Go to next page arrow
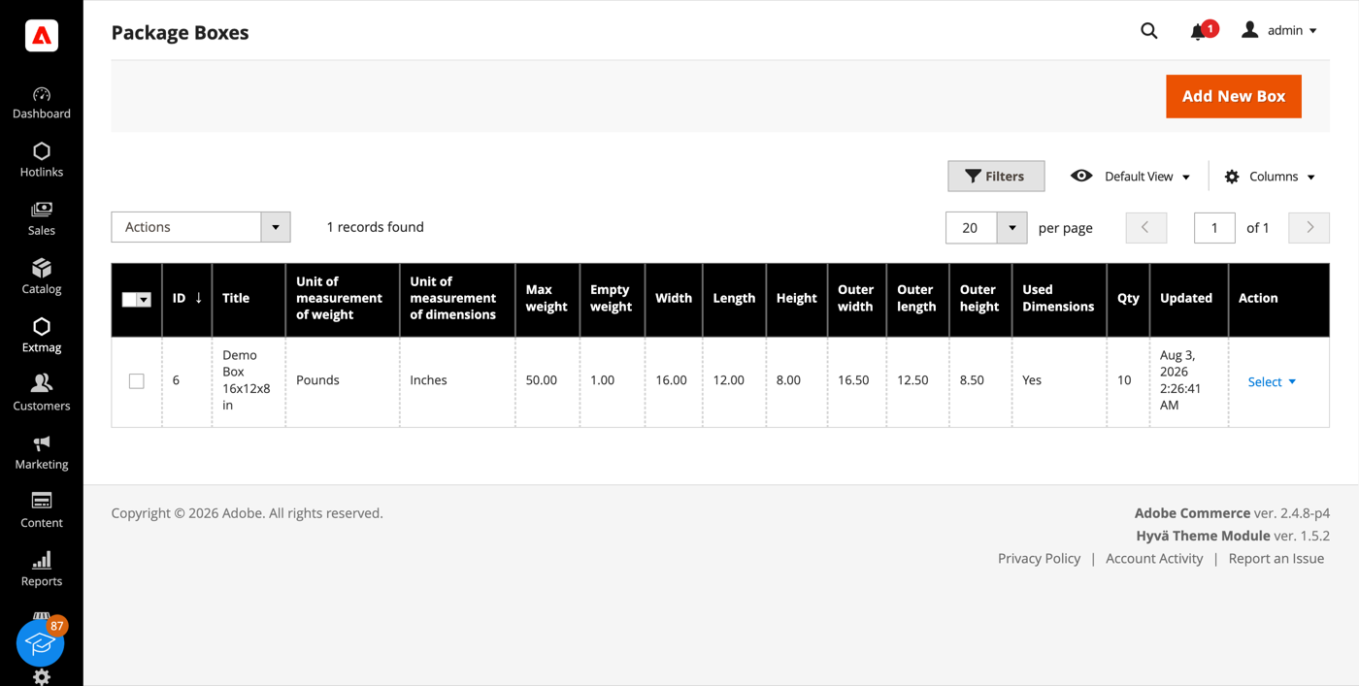1359x686 pixels. pyautogui.click(x=1309, y=228)
